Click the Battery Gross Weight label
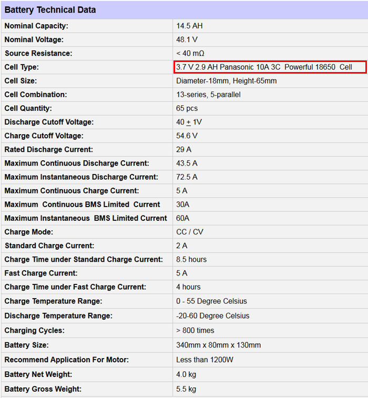The width and height of the screenshot is (368, 398). click(43, 389)
